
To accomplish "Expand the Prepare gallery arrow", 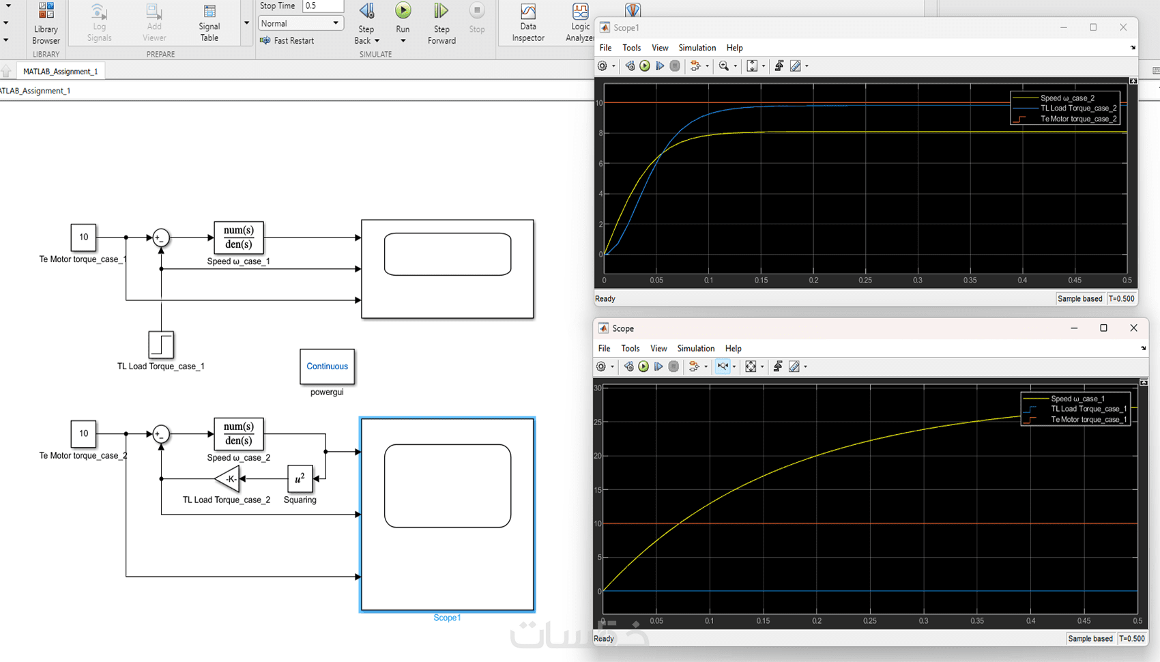I will pyautogui.click(x=246, y=23).
